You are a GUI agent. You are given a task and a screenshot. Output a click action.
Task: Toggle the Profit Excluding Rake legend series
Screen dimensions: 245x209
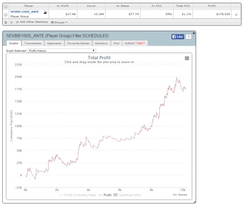pyautogui.click(x=77, y=195)
